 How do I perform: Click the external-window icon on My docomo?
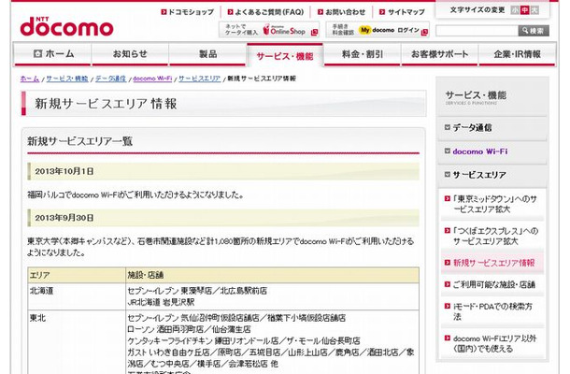pos(424,33)
